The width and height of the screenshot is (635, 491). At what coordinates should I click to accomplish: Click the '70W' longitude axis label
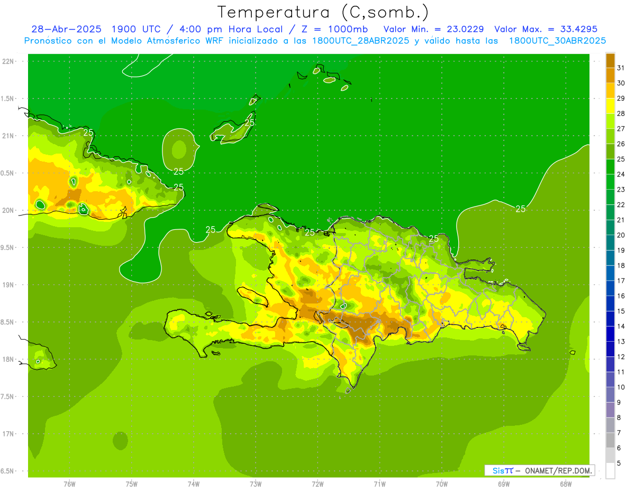pos(442,484)
